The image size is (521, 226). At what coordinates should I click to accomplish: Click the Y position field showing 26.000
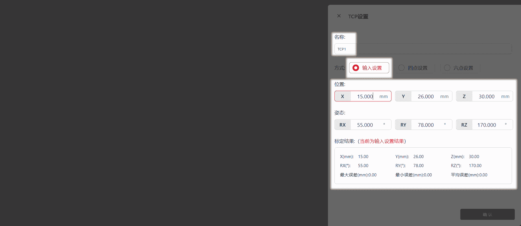425,96
